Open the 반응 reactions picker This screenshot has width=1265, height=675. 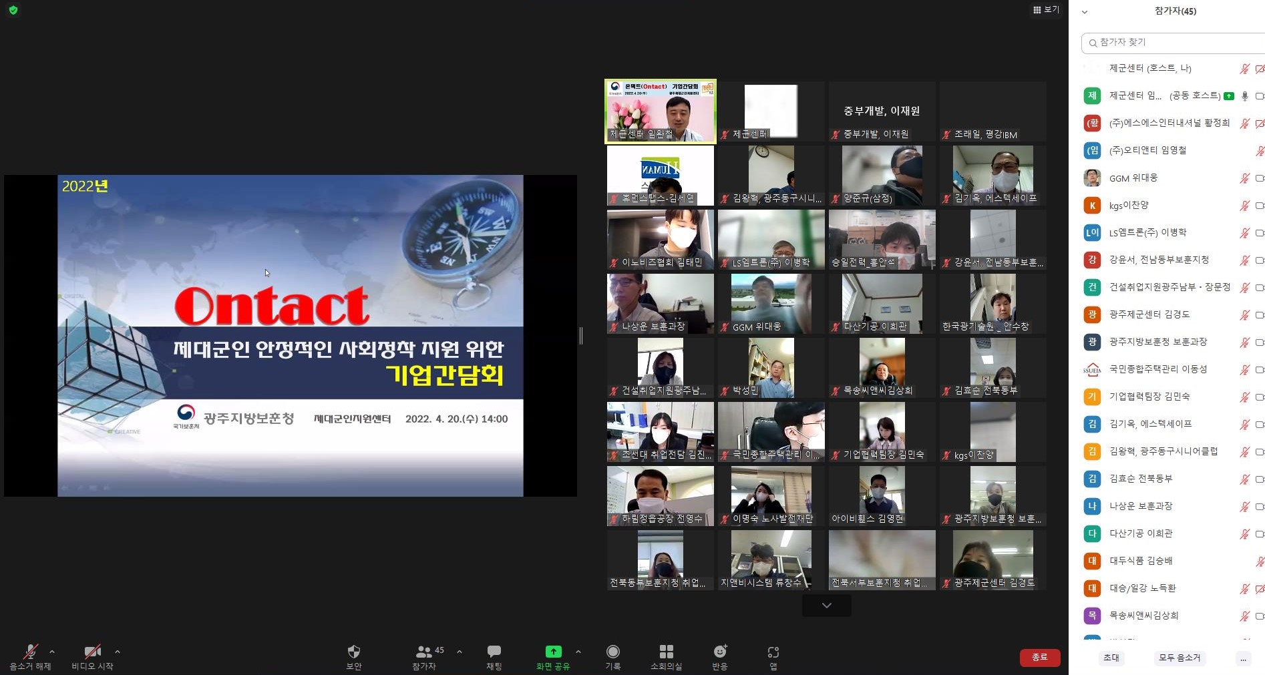(x=720, y=656)
